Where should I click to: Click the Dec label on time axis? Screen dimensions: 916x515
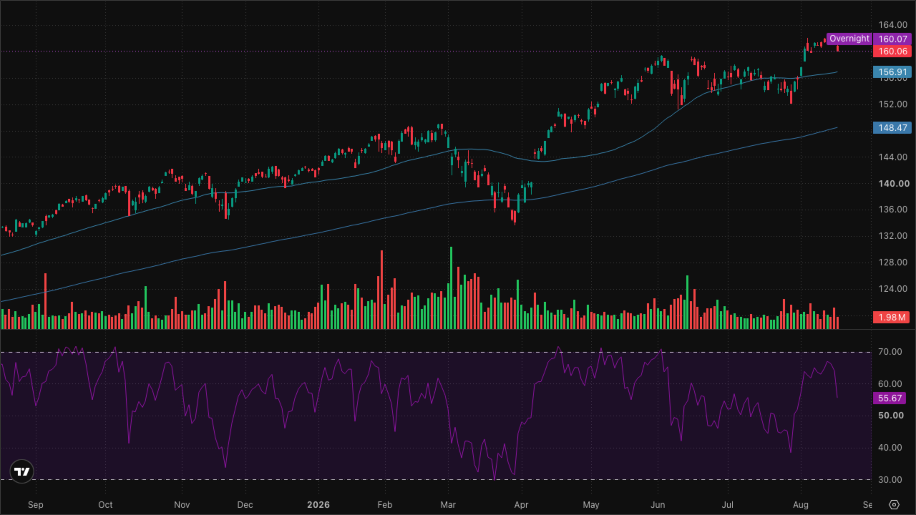pyautogui.click(x=245, y=505)
